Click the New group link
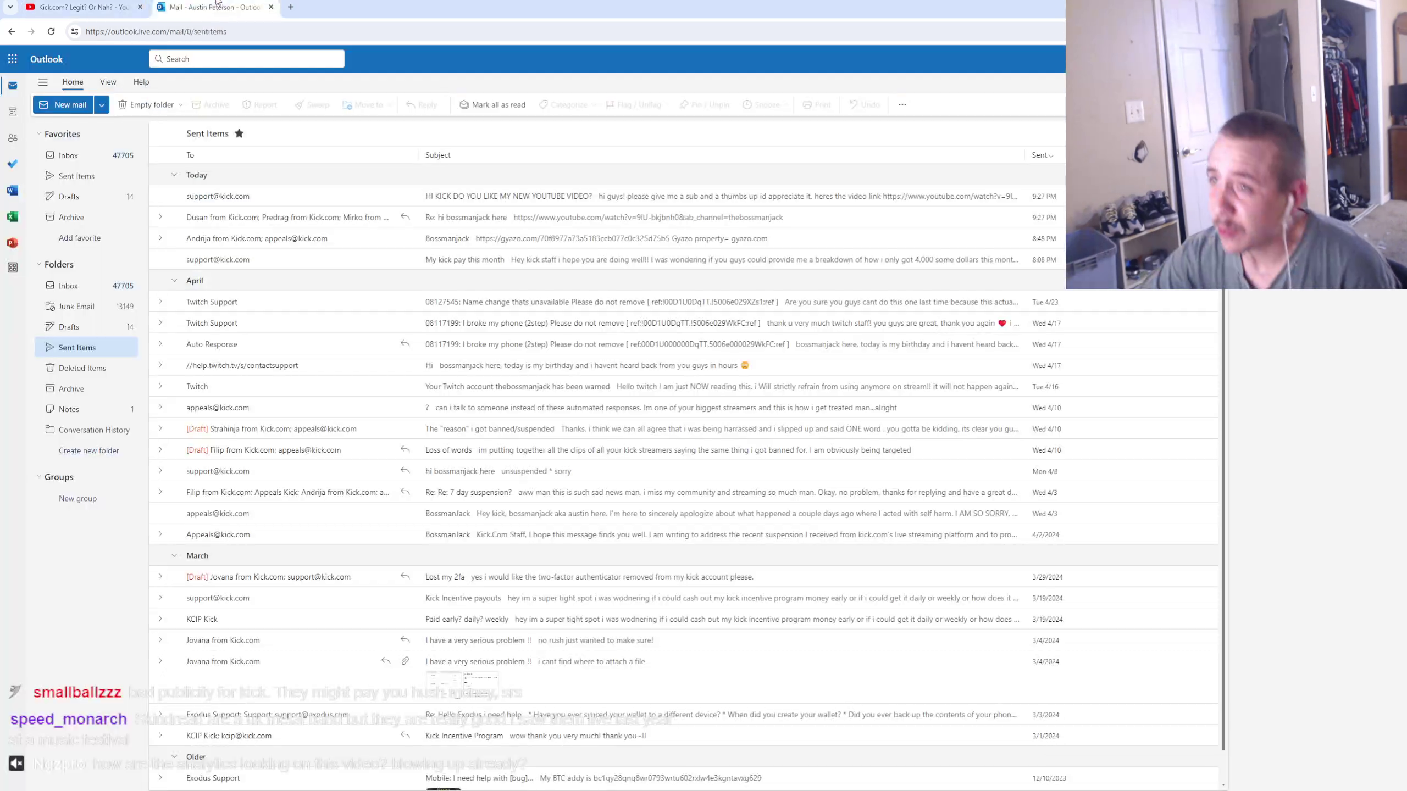The image size is (1407, 791). [77, 498]
